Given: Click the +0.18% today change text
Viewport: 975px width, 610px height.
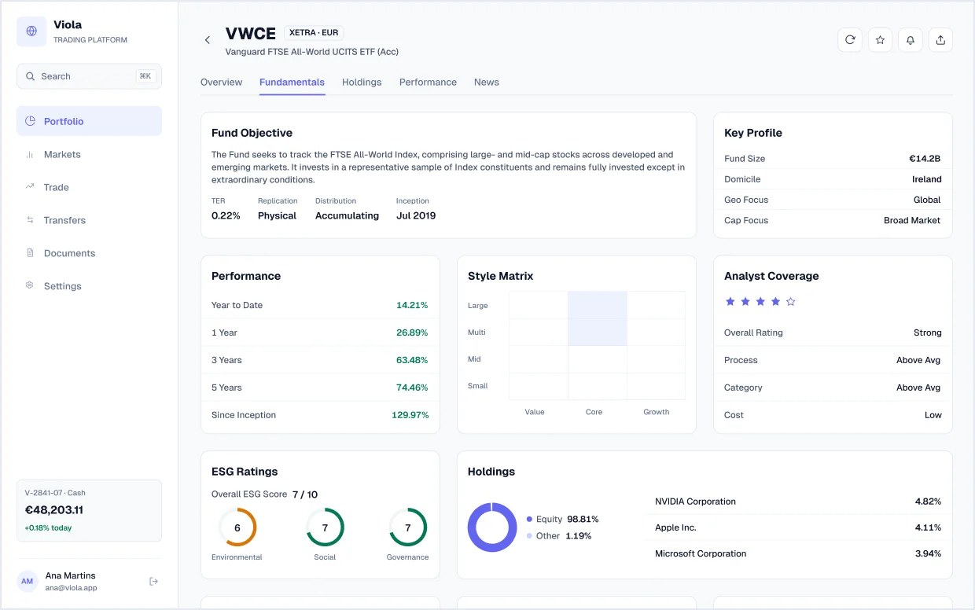Looking at the screenshot, I should tap(48, 527).
